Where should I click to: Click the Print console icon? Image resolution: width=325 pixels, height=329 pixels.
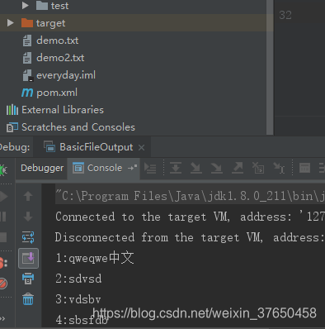point(28,279)
